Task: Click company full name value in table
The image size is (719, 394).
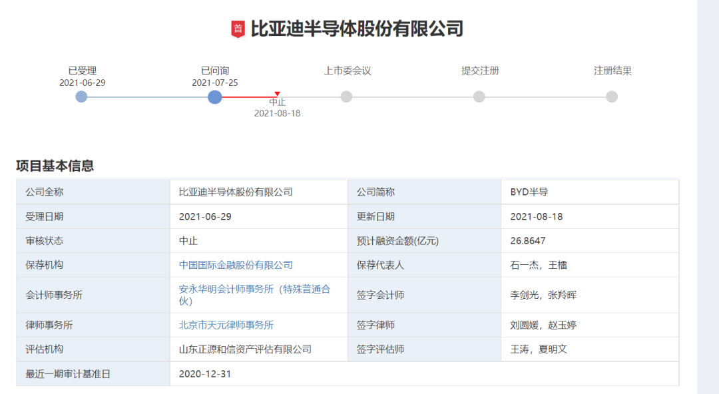Action: tap(236, 192)
